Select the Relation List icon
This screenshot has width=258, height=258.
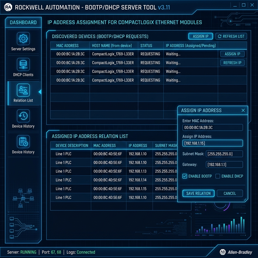[x=23, y=90]
